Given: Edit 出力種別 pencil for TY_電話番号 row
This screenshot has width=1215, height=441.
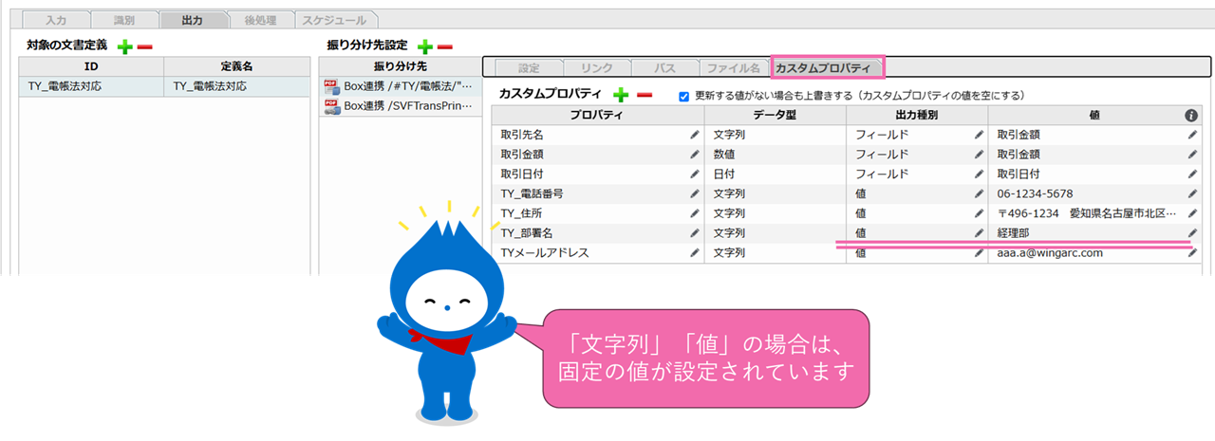Looking at the screenshot, I should coord(979,193).
